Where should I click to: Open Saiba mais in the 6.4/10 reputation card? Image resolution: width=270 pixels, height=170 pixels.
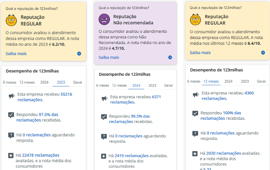point(200,53)
